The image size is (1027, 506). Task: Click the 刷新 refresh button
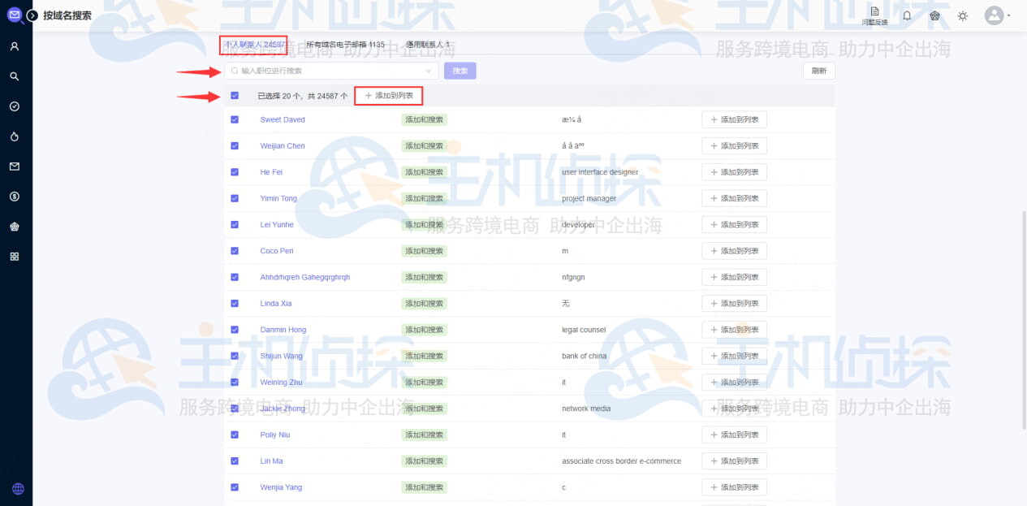[818, 71]
